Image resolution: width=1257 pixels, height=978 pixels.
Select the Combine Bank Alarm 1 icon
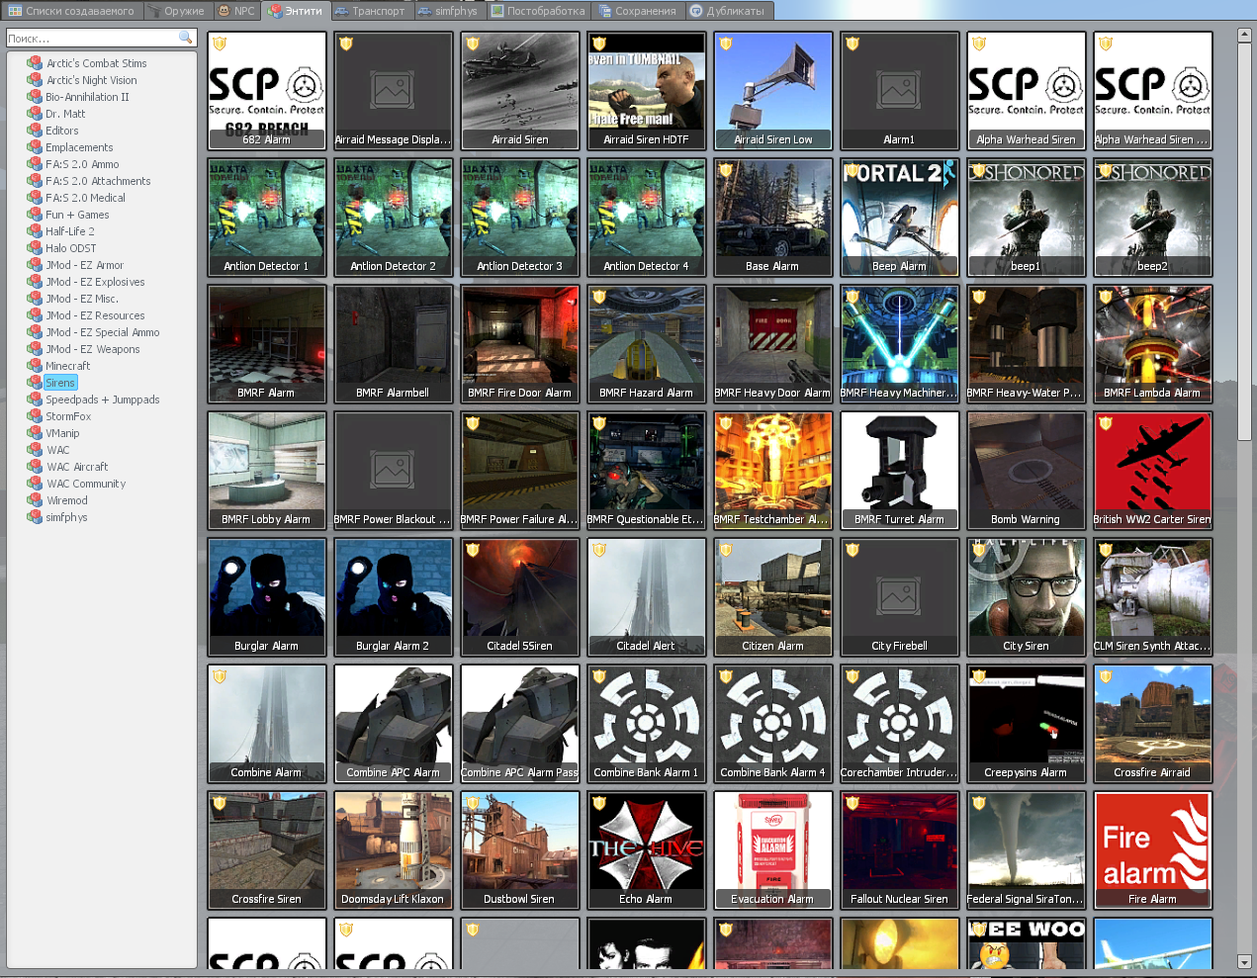click(647, 724)
